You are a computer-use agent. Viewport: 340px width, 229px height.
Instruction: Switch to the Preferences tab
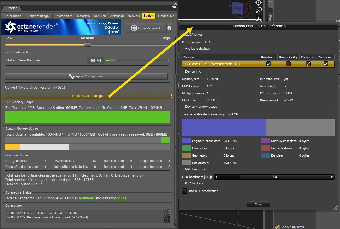[12, 16]
